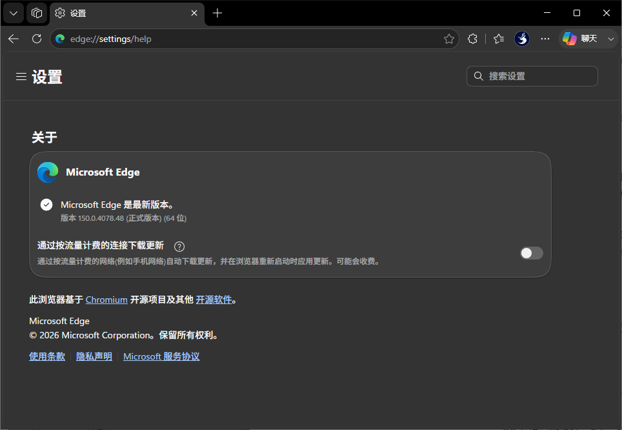
Task: Open the Chromium link
Action: [x=106, y=300]
